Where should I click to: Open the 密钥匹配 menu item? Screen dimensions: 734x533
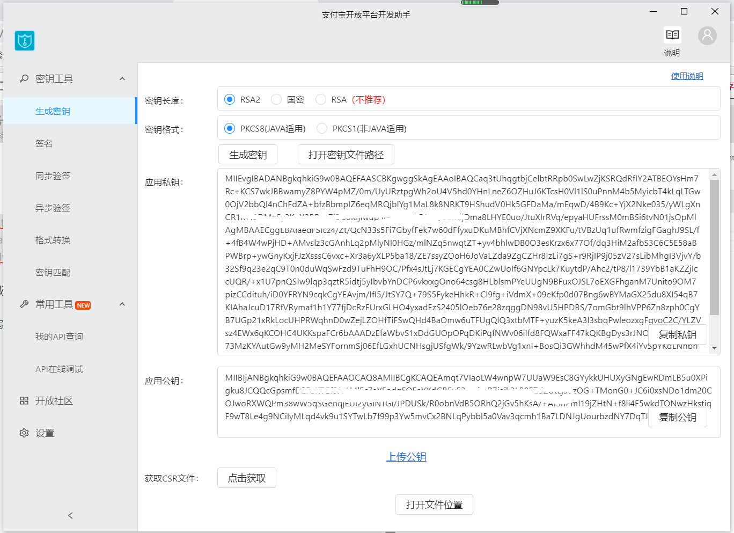click(x=70, y=272)
